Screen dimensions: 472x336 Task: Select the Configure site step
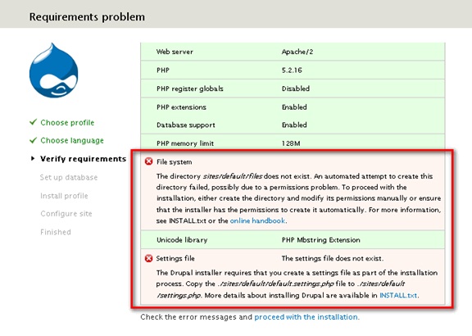tap(66, 214)
